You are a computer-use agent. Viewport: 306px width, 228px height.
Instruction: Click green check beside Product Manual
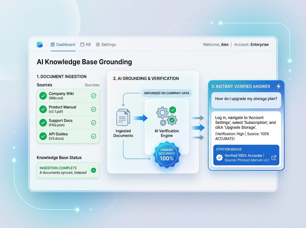(x=43, y=109)
